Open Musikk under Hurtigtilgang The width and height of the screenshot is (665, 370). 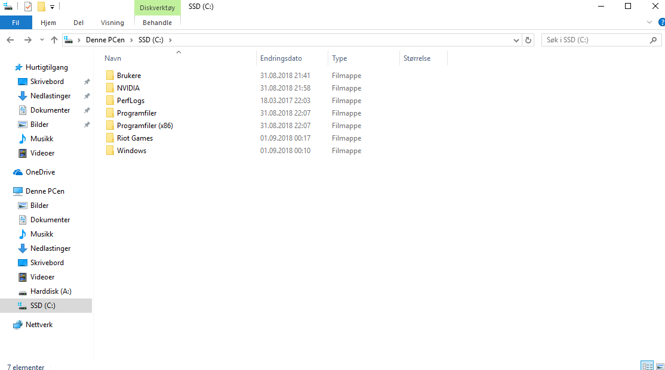point(42,139)
